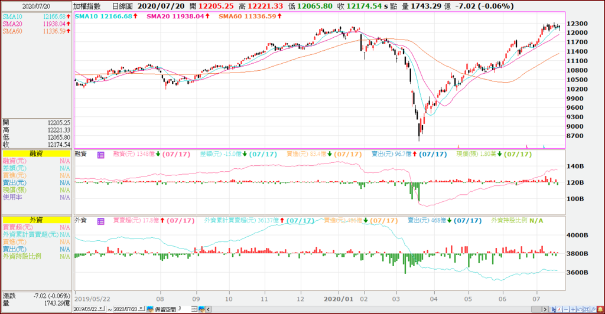Open the end date dropdown 2020/07/20
Screen dimensions: 605x314
coord(142,309)
